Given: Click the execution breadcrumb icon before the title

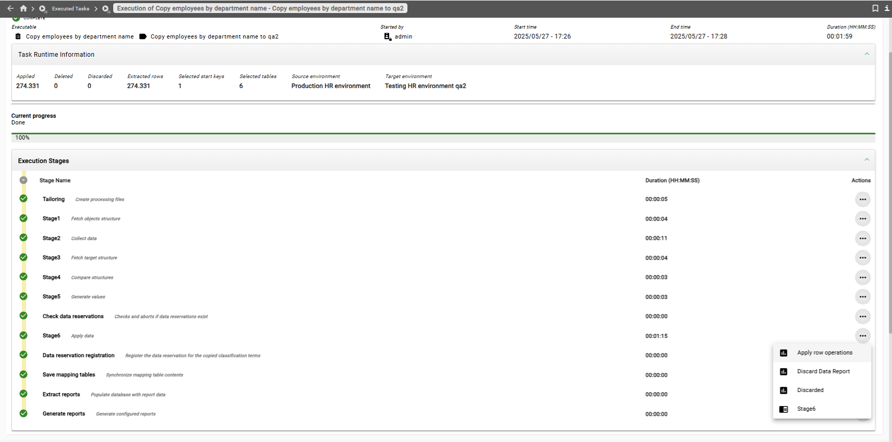Looking at the screenshot, I should pos(106,9).
